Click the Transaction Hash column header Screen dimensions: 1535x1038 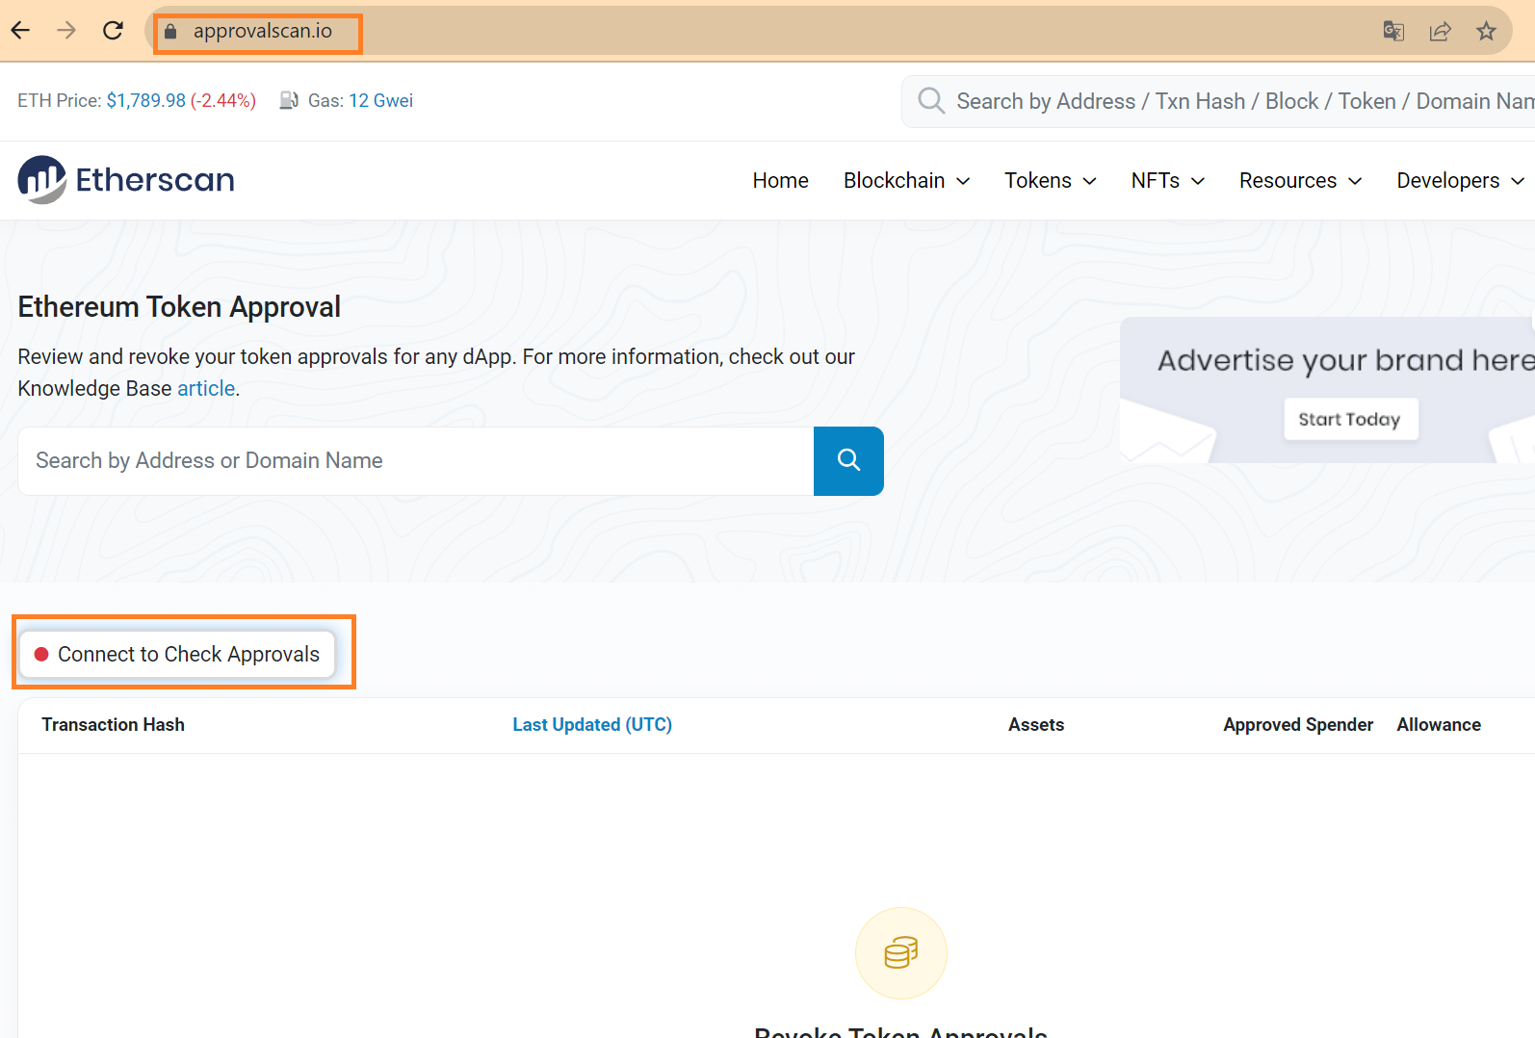[x=113, y=724]
